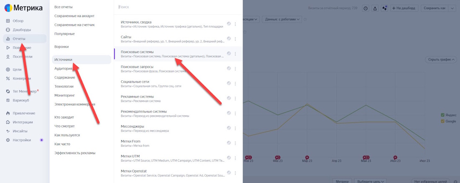Click the Дашборды sidebar icon
Screen dimensions: 460x183
(x=8, y=30)
